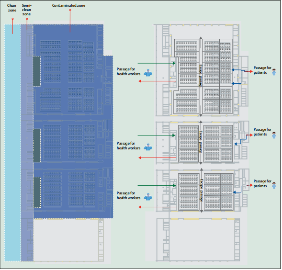
Task: Click the Clean zone red marker dot
Action: click(12, 19)
